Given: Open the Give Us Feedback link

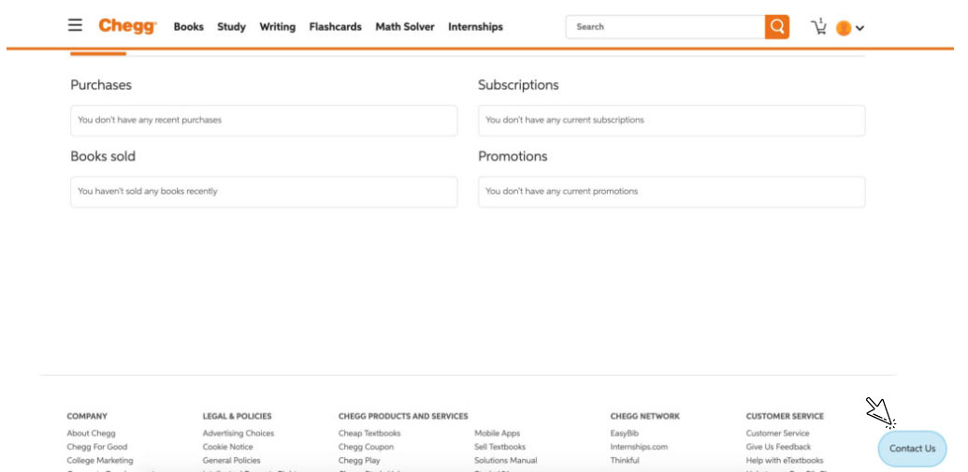Looking at the screenshot, I should 778,447.
